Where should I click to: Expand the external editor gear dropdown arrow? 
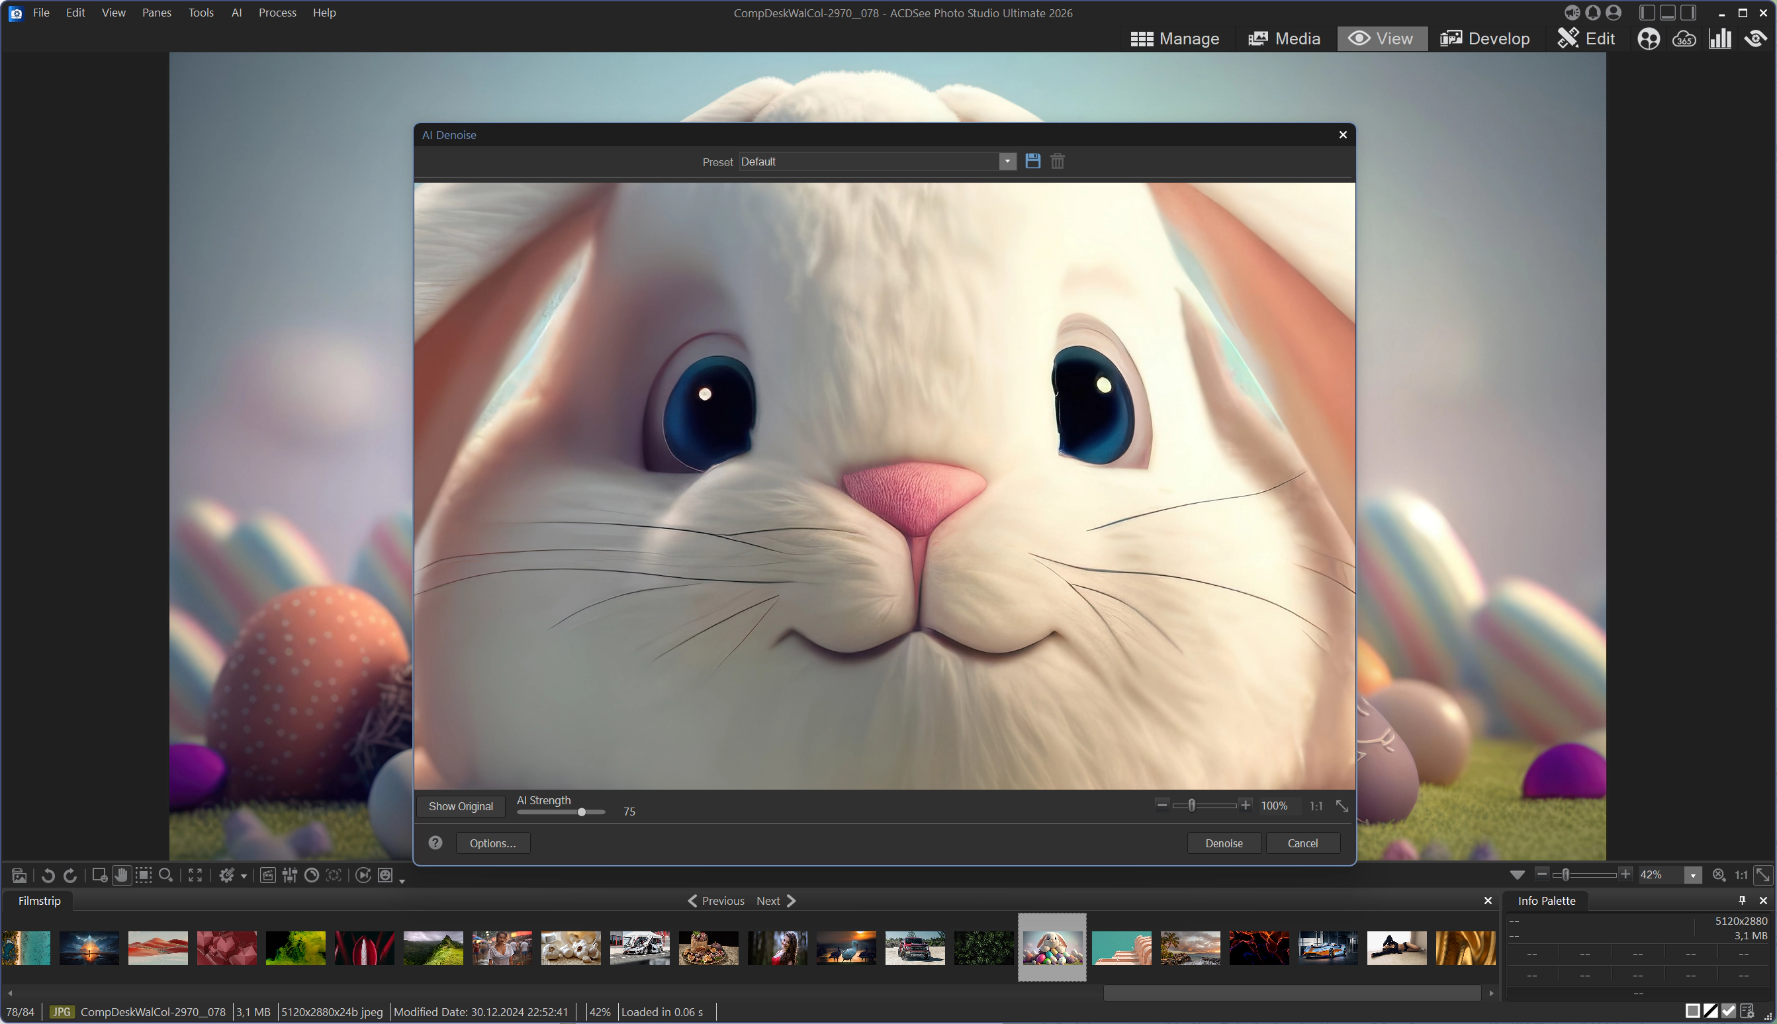point(244,876)
